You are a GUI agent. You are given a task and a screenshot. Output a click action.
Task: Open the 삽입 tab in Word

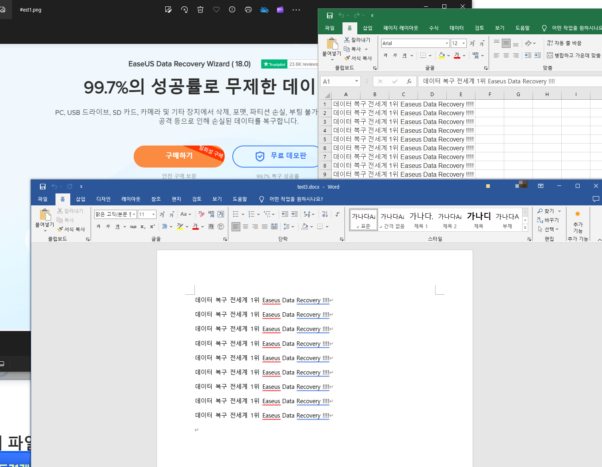(x=81, y=199)
